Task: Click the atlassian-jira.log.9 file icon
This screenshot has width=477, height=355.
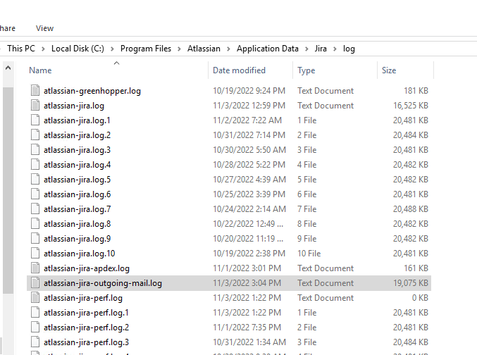Action: coord(35,239)
